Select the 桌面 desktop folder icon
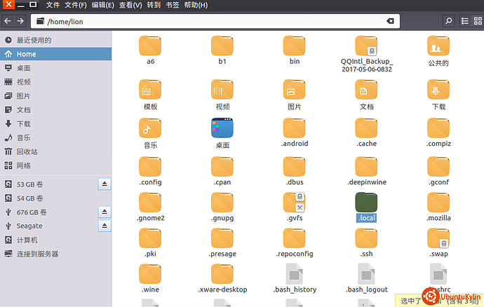 pos(222,133)
